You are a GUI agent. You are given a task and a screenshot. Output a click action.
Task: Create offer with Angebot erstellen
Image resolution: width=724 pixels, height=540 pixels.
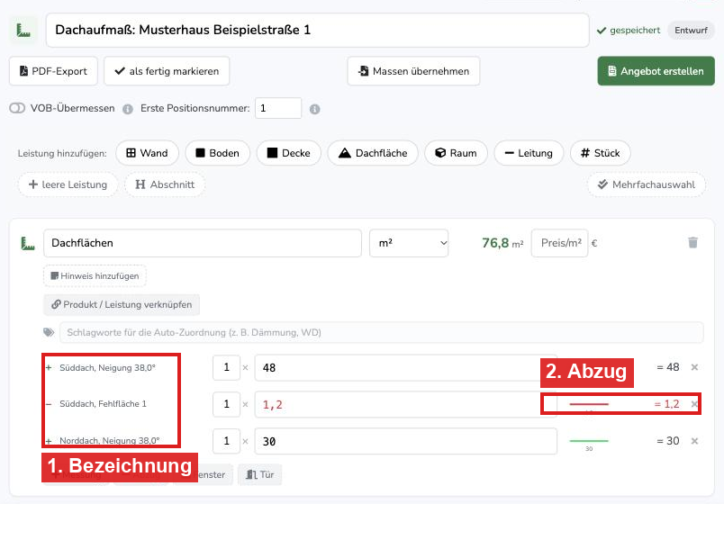coord(656,71)
